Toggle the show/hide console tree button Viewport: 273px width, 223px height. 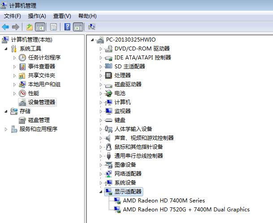click(x=40, y=27)
